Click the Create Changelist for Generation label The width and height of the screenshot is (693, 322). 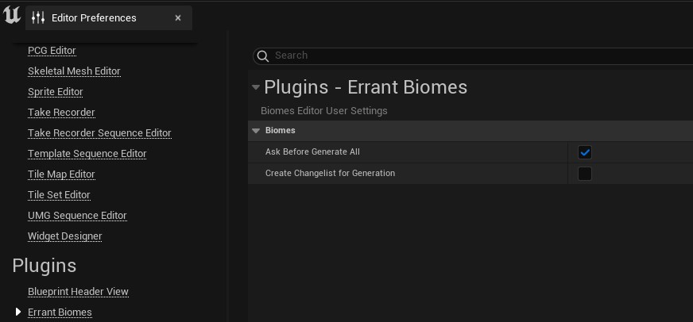coord(330,173)
